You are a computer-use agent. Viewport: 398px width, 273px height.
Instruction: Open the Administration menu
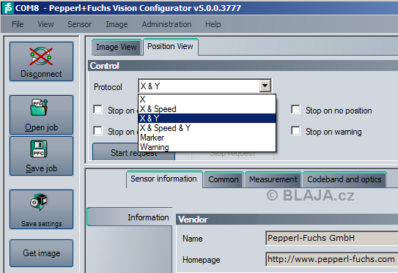pyautogui.click(x=167, y=24)
